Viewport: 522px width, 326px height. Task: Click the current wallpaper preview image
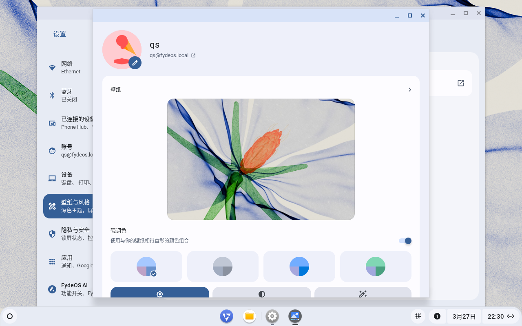pyautogui.click(x=261, y=159)
